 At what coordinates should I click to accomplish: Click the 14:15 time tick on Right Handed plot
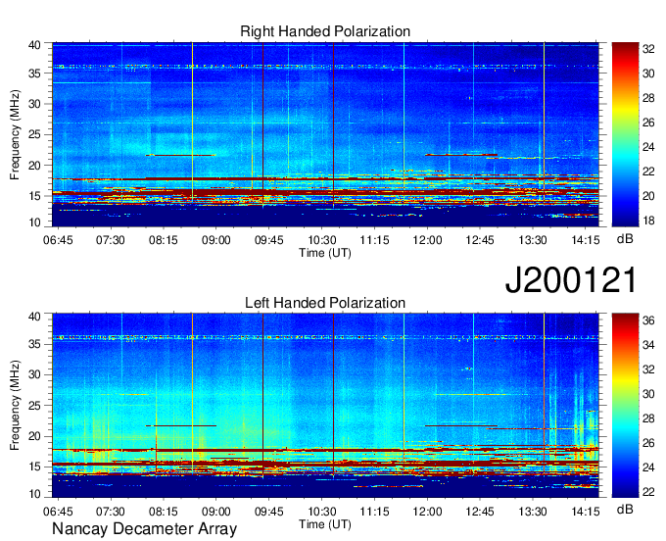586,240
